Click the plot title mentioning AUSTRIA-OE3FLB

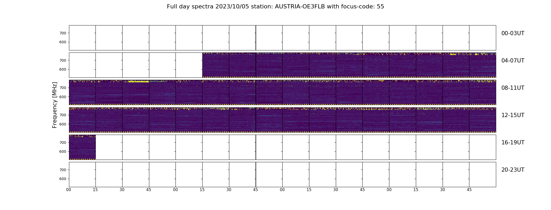point(275,7)
